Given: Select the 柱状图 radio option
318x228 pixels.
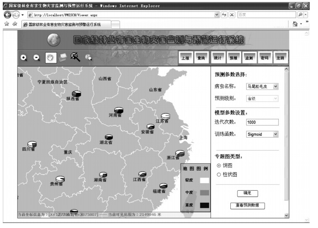Looking at the screenshot, I should point(219,174).
